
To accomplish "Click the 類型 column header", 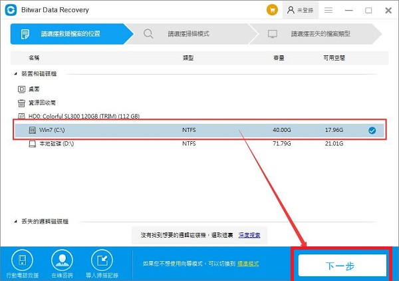I will click(188, 58).
